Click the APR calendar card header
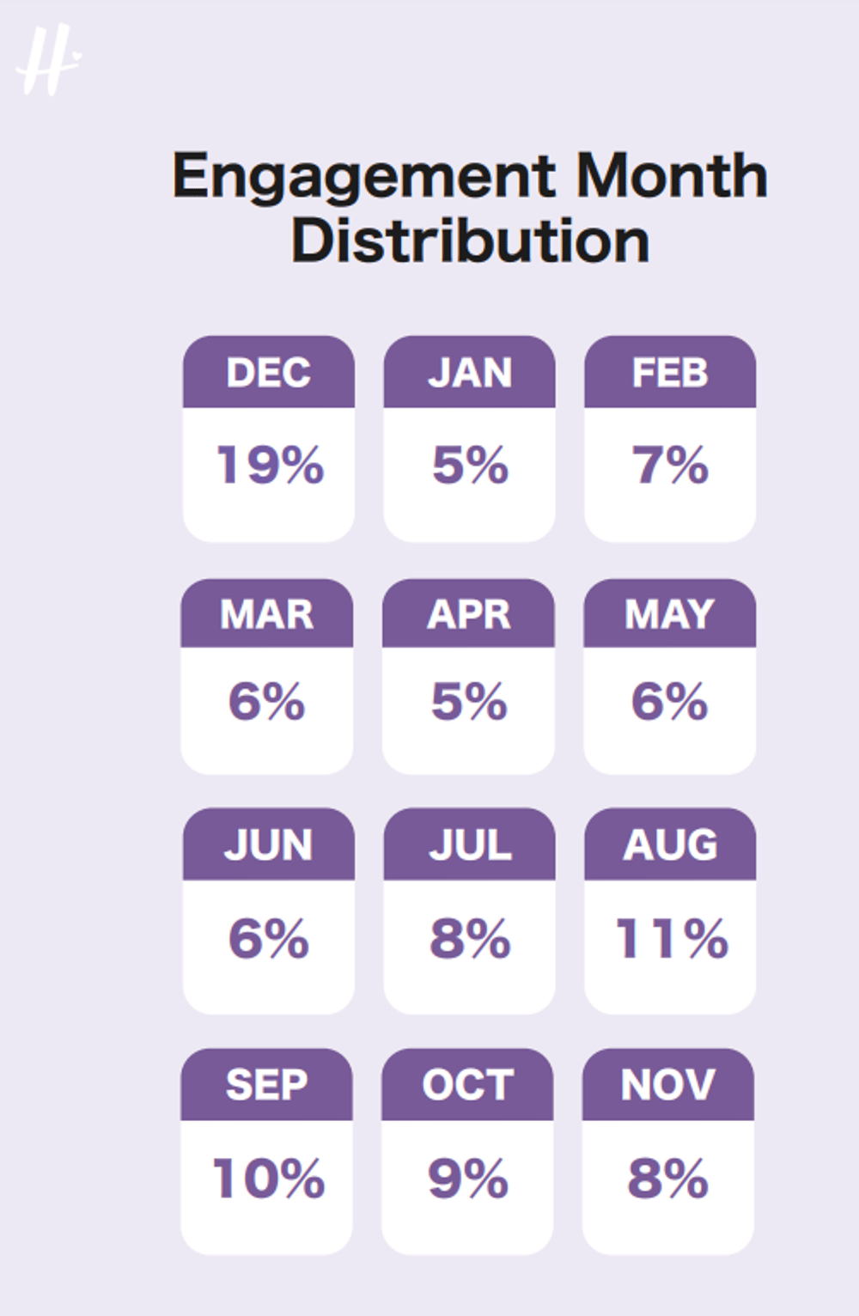 [468, 613]
